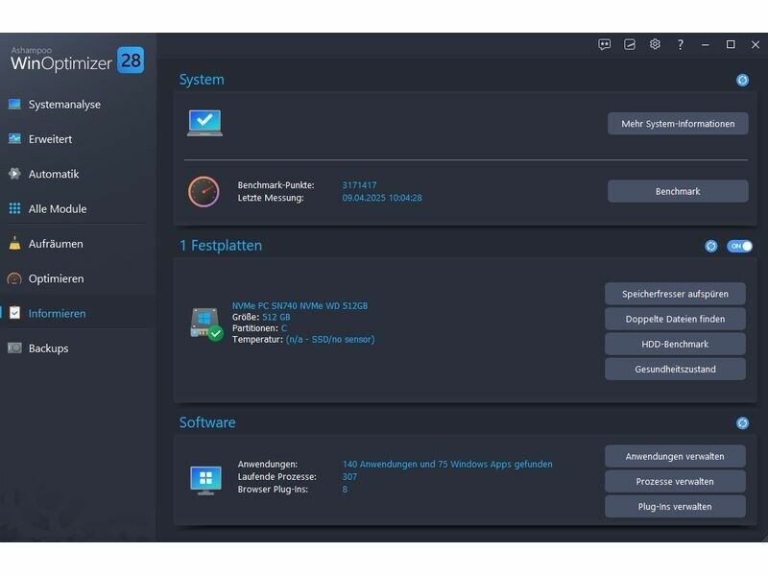This screenshot has width=768, height=576.
Task: Open help using the question mark icon
Action: click(681, 44)
